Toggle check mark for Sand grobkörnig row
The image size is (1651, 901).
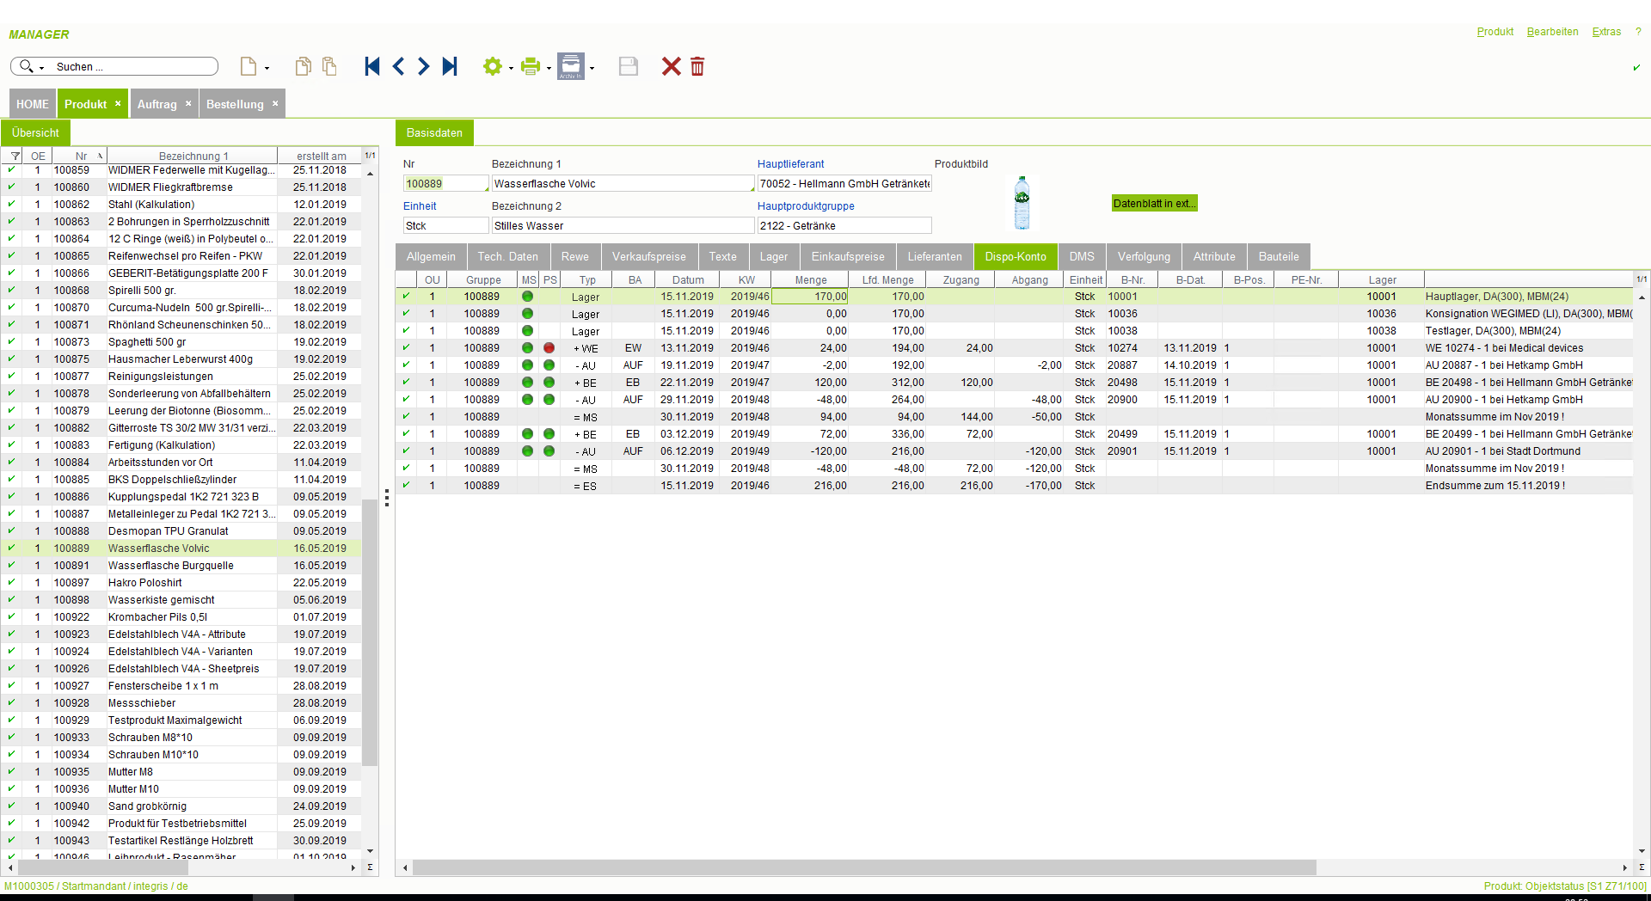11,806
